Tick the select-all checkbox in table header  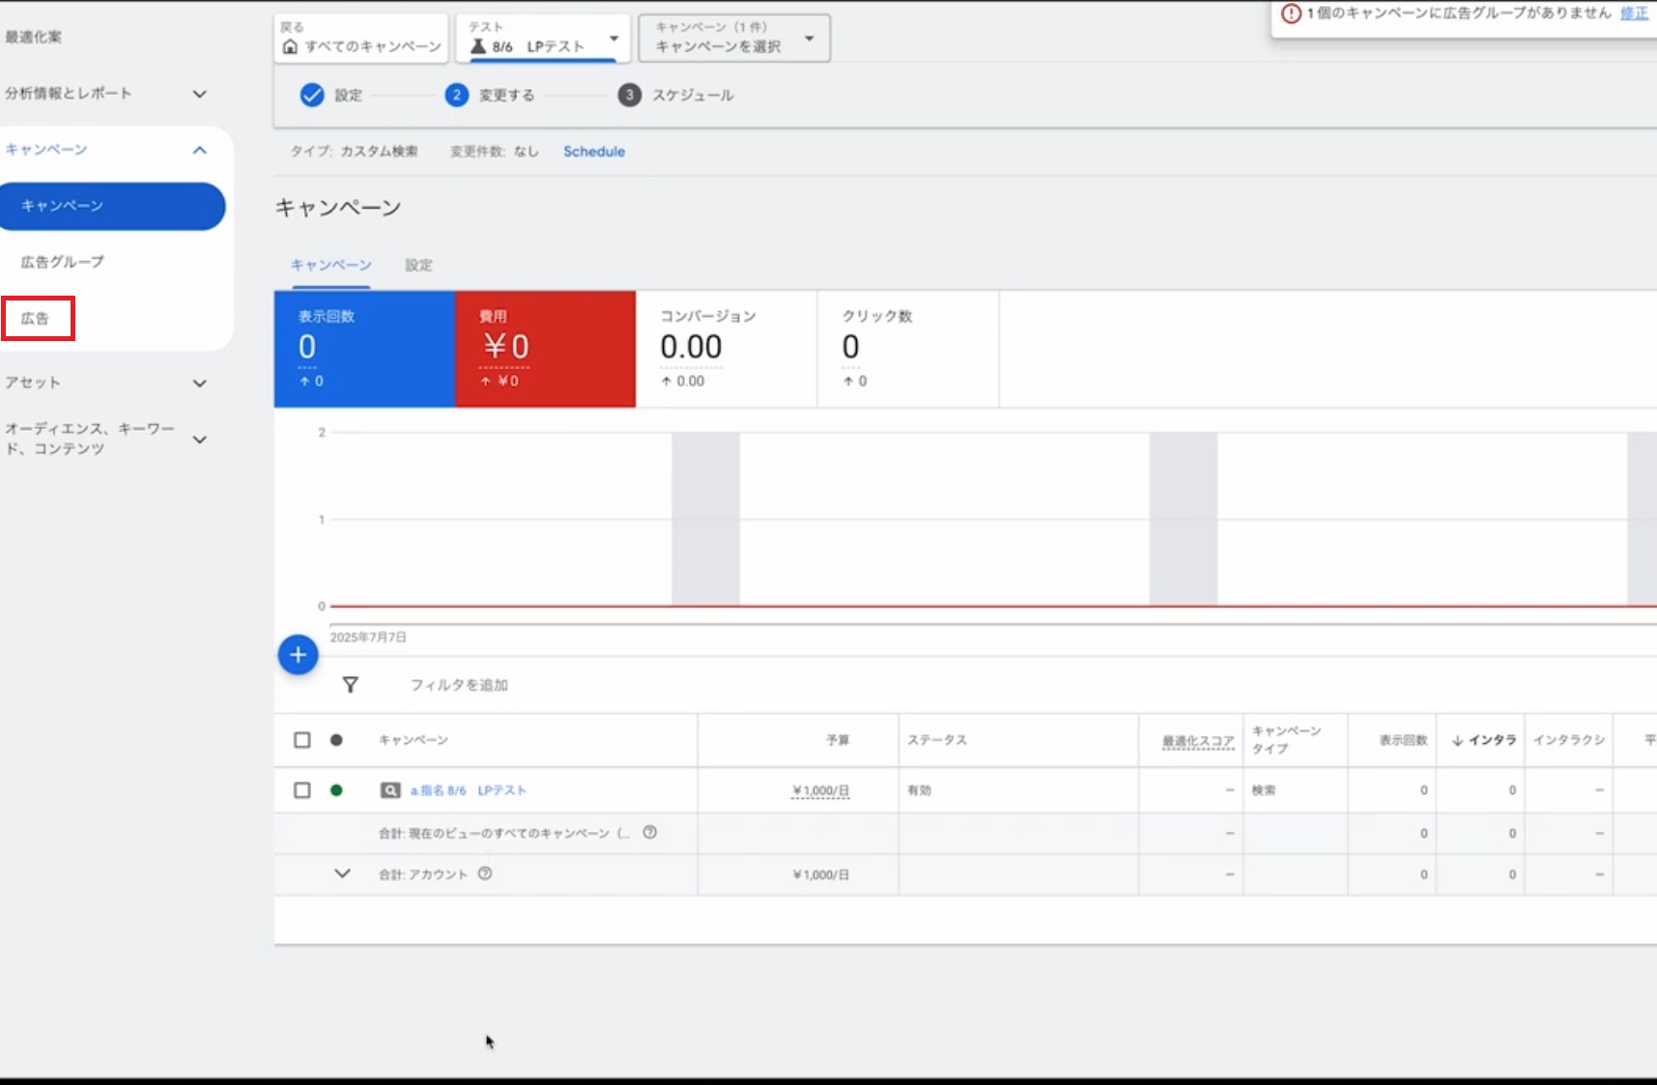pos(302,740)
